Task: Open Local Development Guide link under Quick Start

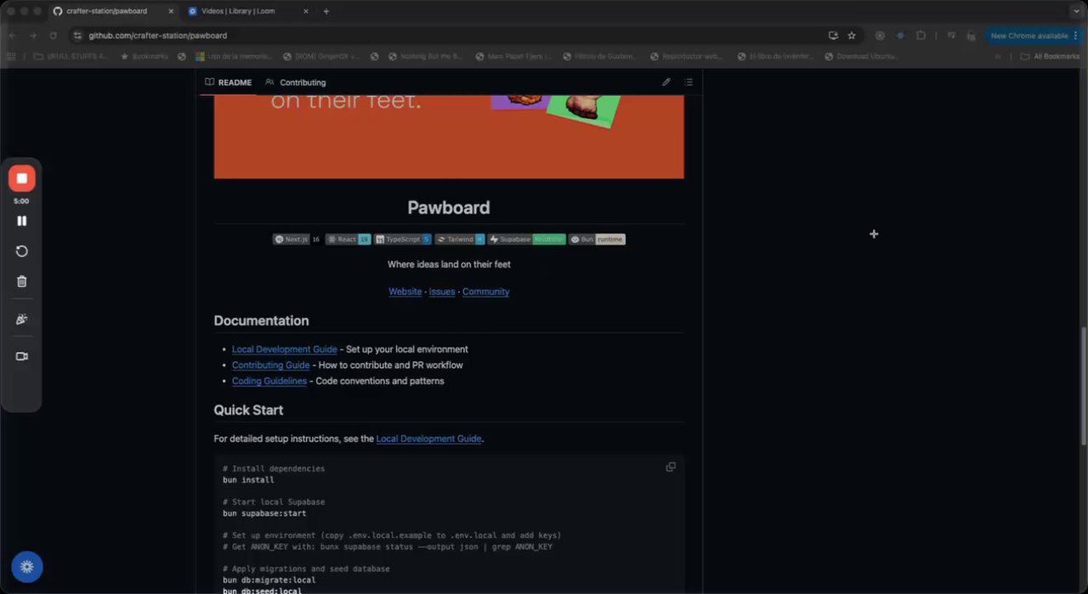Action: (x=429, y=439)
